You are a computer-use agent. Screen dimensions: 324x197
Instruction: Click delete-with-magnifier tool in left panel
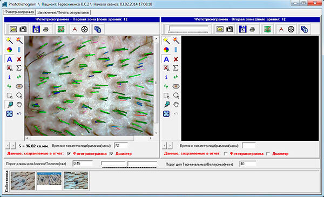(x=9, y=67)
